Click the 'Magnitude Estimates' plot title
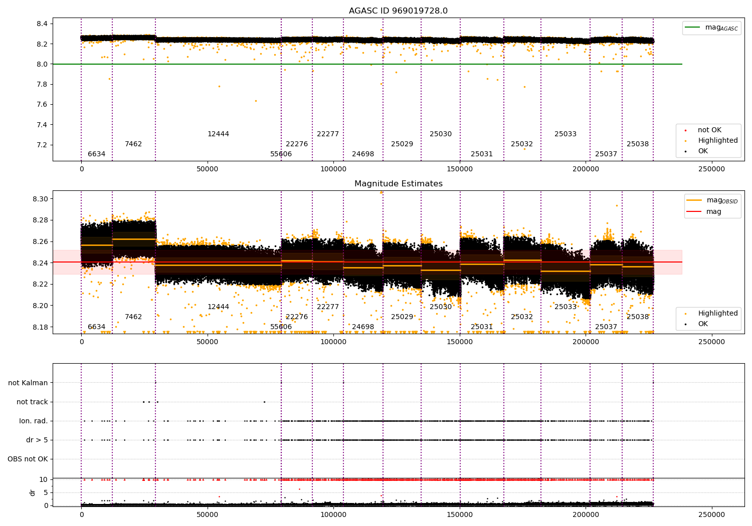The image size is (752, 526). pyautogui.click(x=398, y=184)
